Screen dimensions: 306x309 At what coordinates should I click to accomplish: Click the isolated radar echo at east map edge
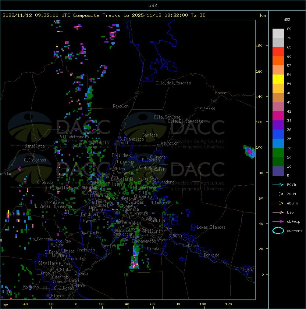tap(249, 152)
